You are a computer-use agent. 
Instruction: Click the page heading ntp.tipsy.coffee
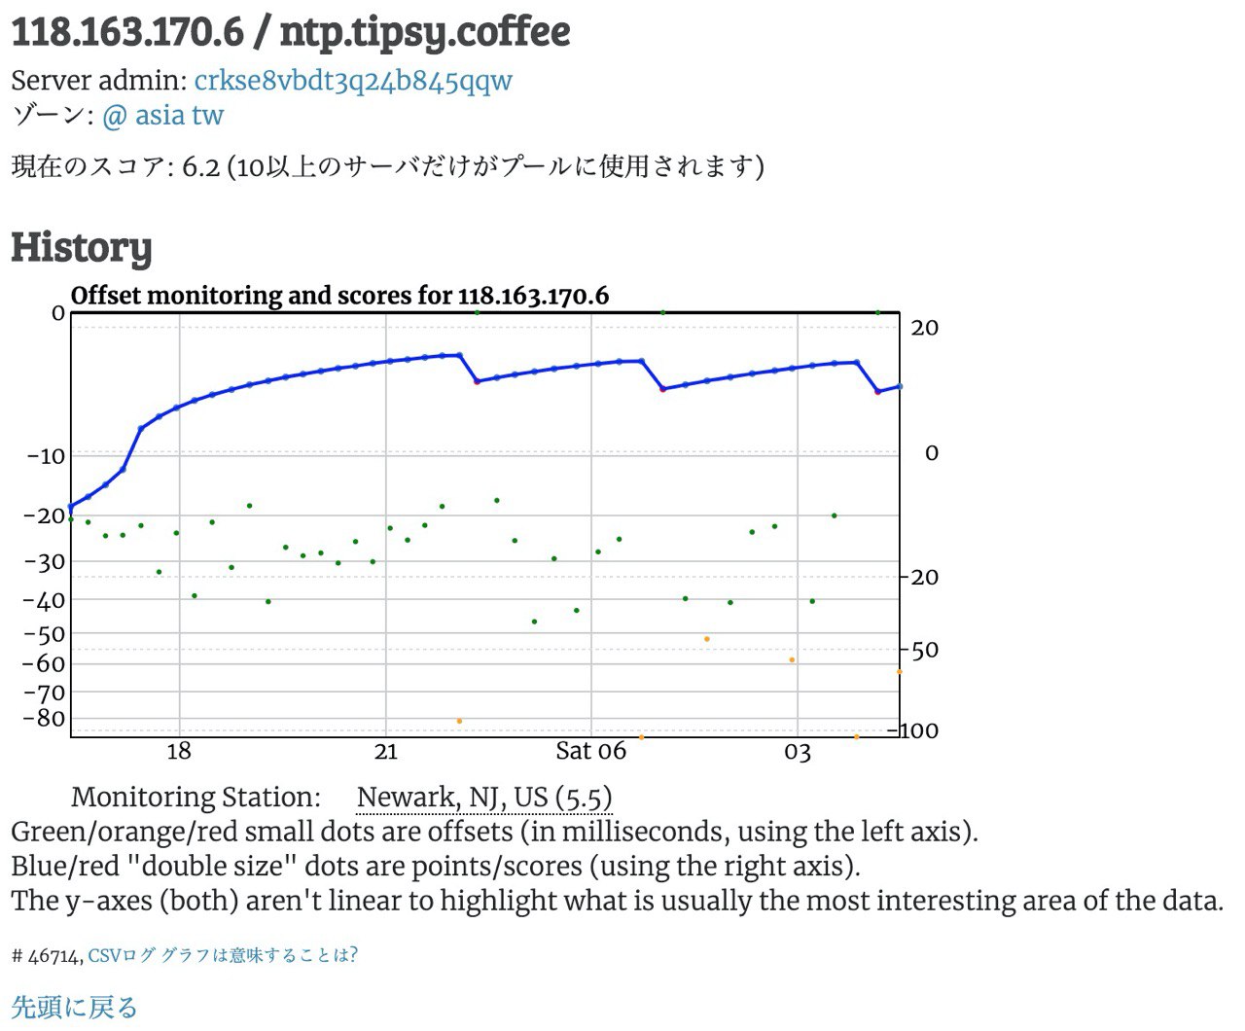pos(425,31)
